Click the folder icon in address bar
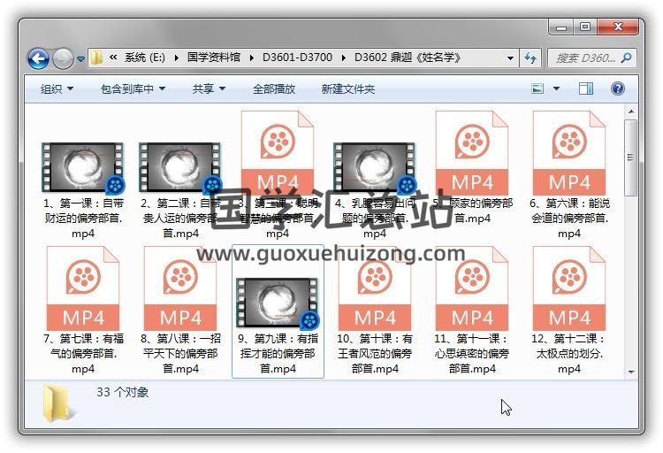The height and width of the screenshot is (453, 663). pos(97,58)
